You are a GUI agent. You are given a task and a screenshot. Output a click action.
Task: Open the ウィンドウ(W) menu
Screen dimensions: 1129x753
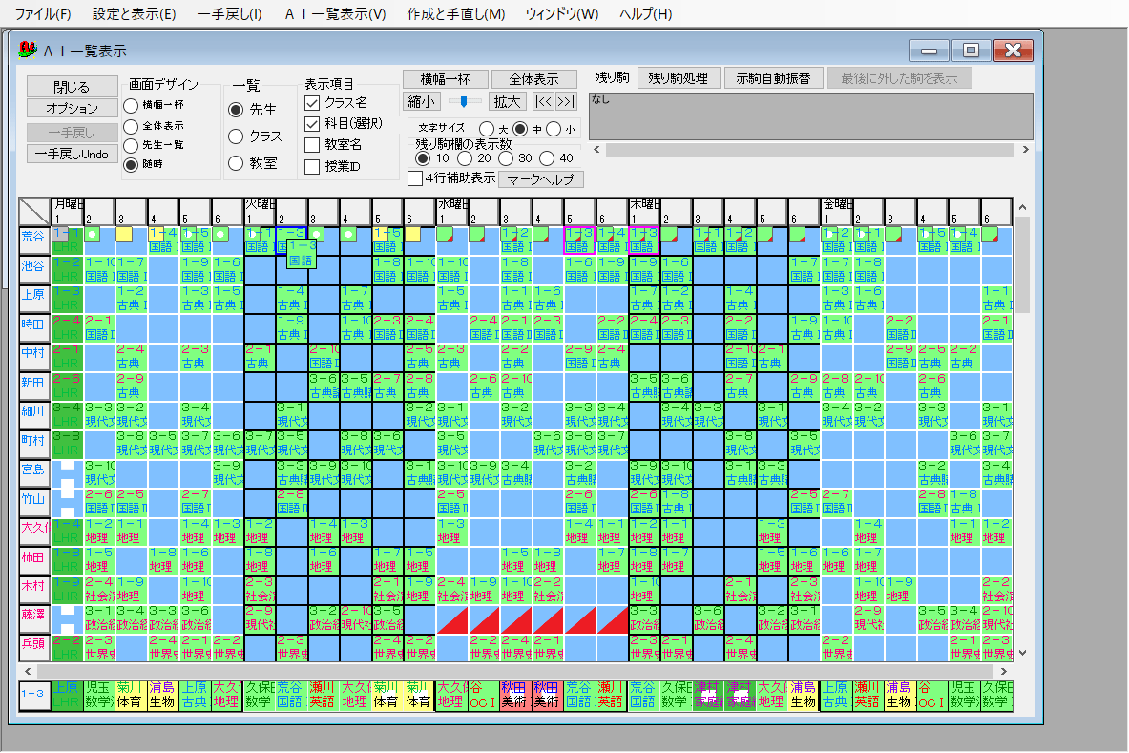click(x=561, y=13)
